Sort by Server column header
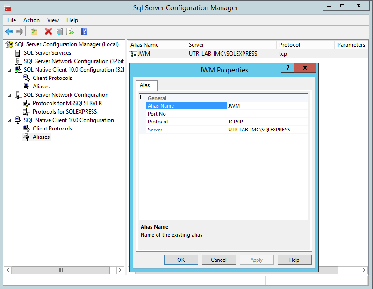Screen dimensions: 373x289 231,45
